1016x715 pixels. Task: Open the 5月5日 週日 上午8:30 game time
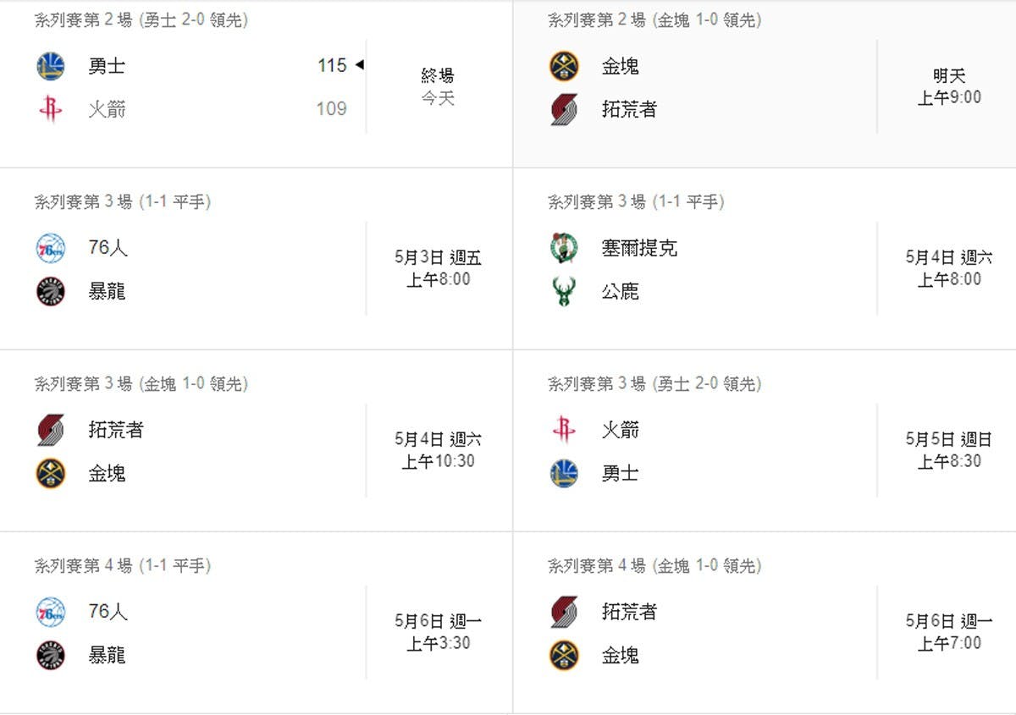[949, 450]
